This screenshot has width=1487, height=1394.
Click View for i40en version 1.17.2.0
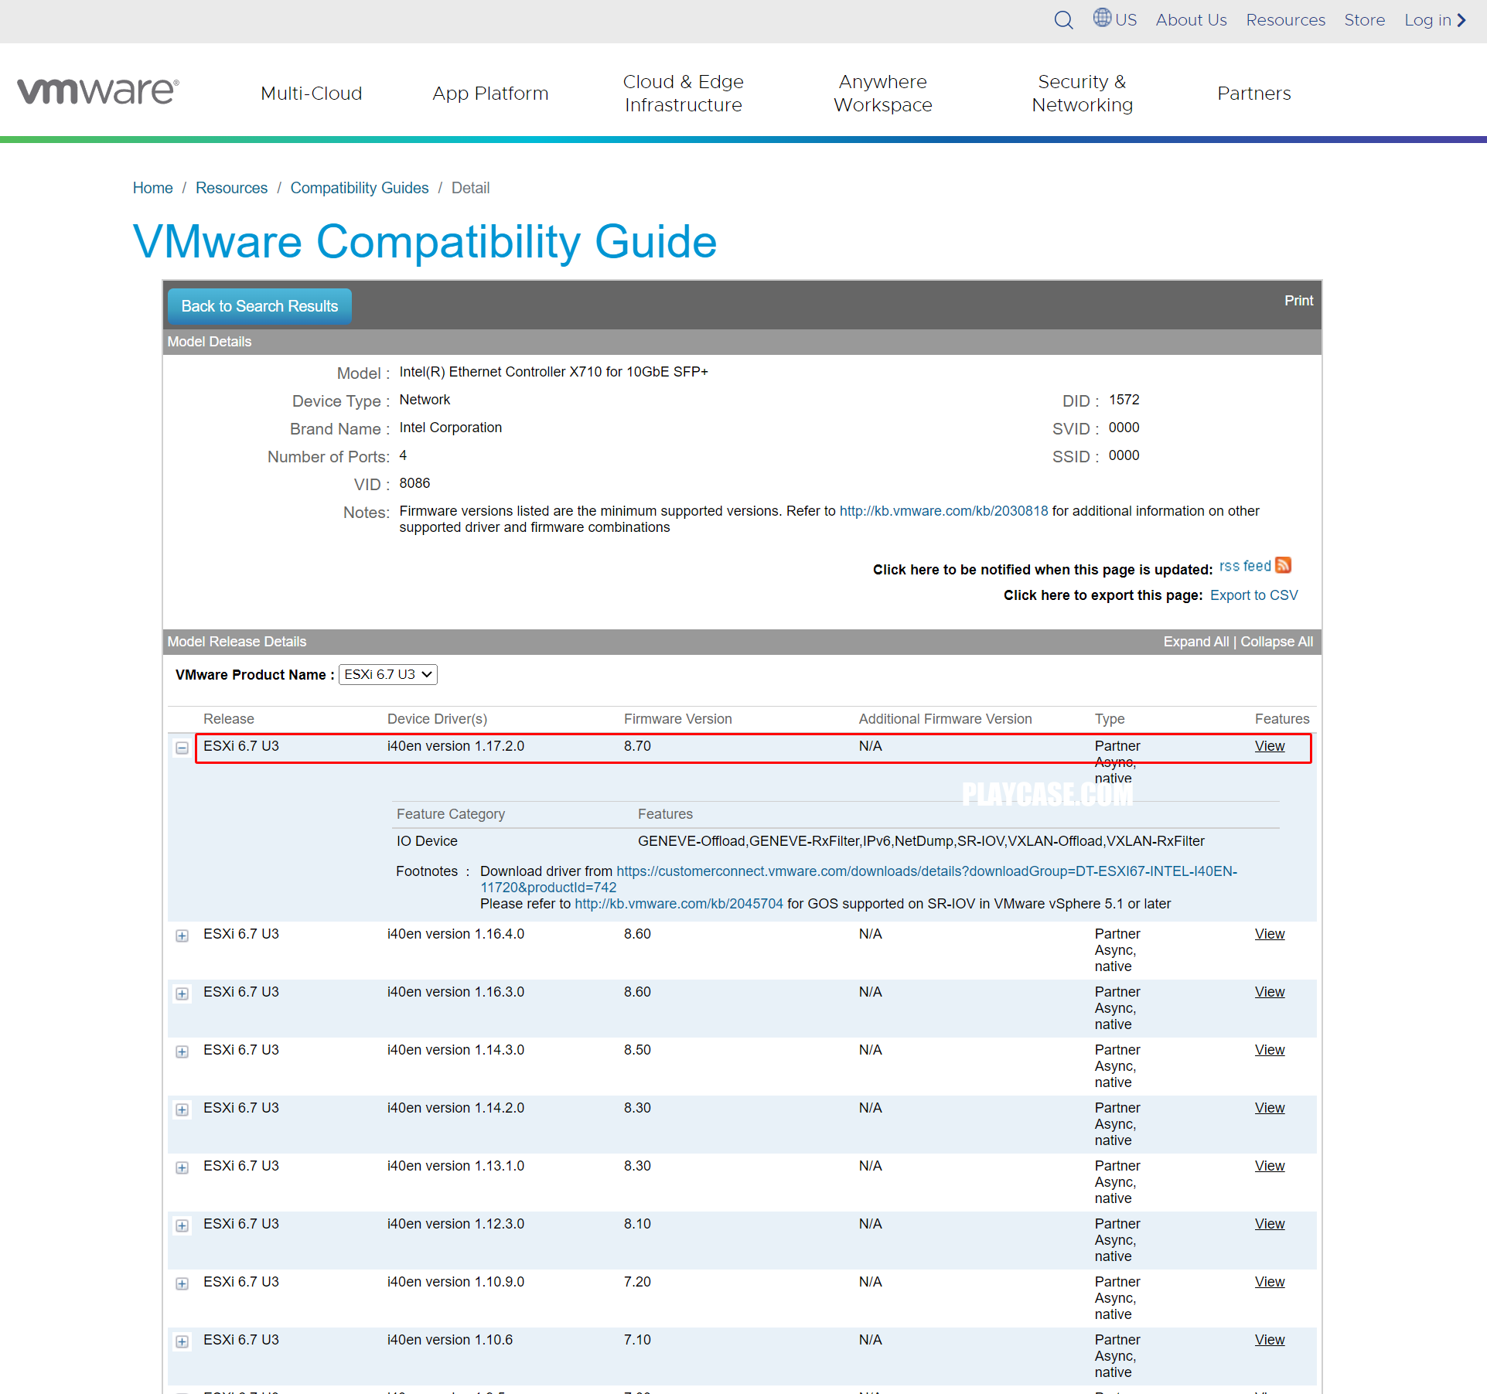click(1269, 746)
